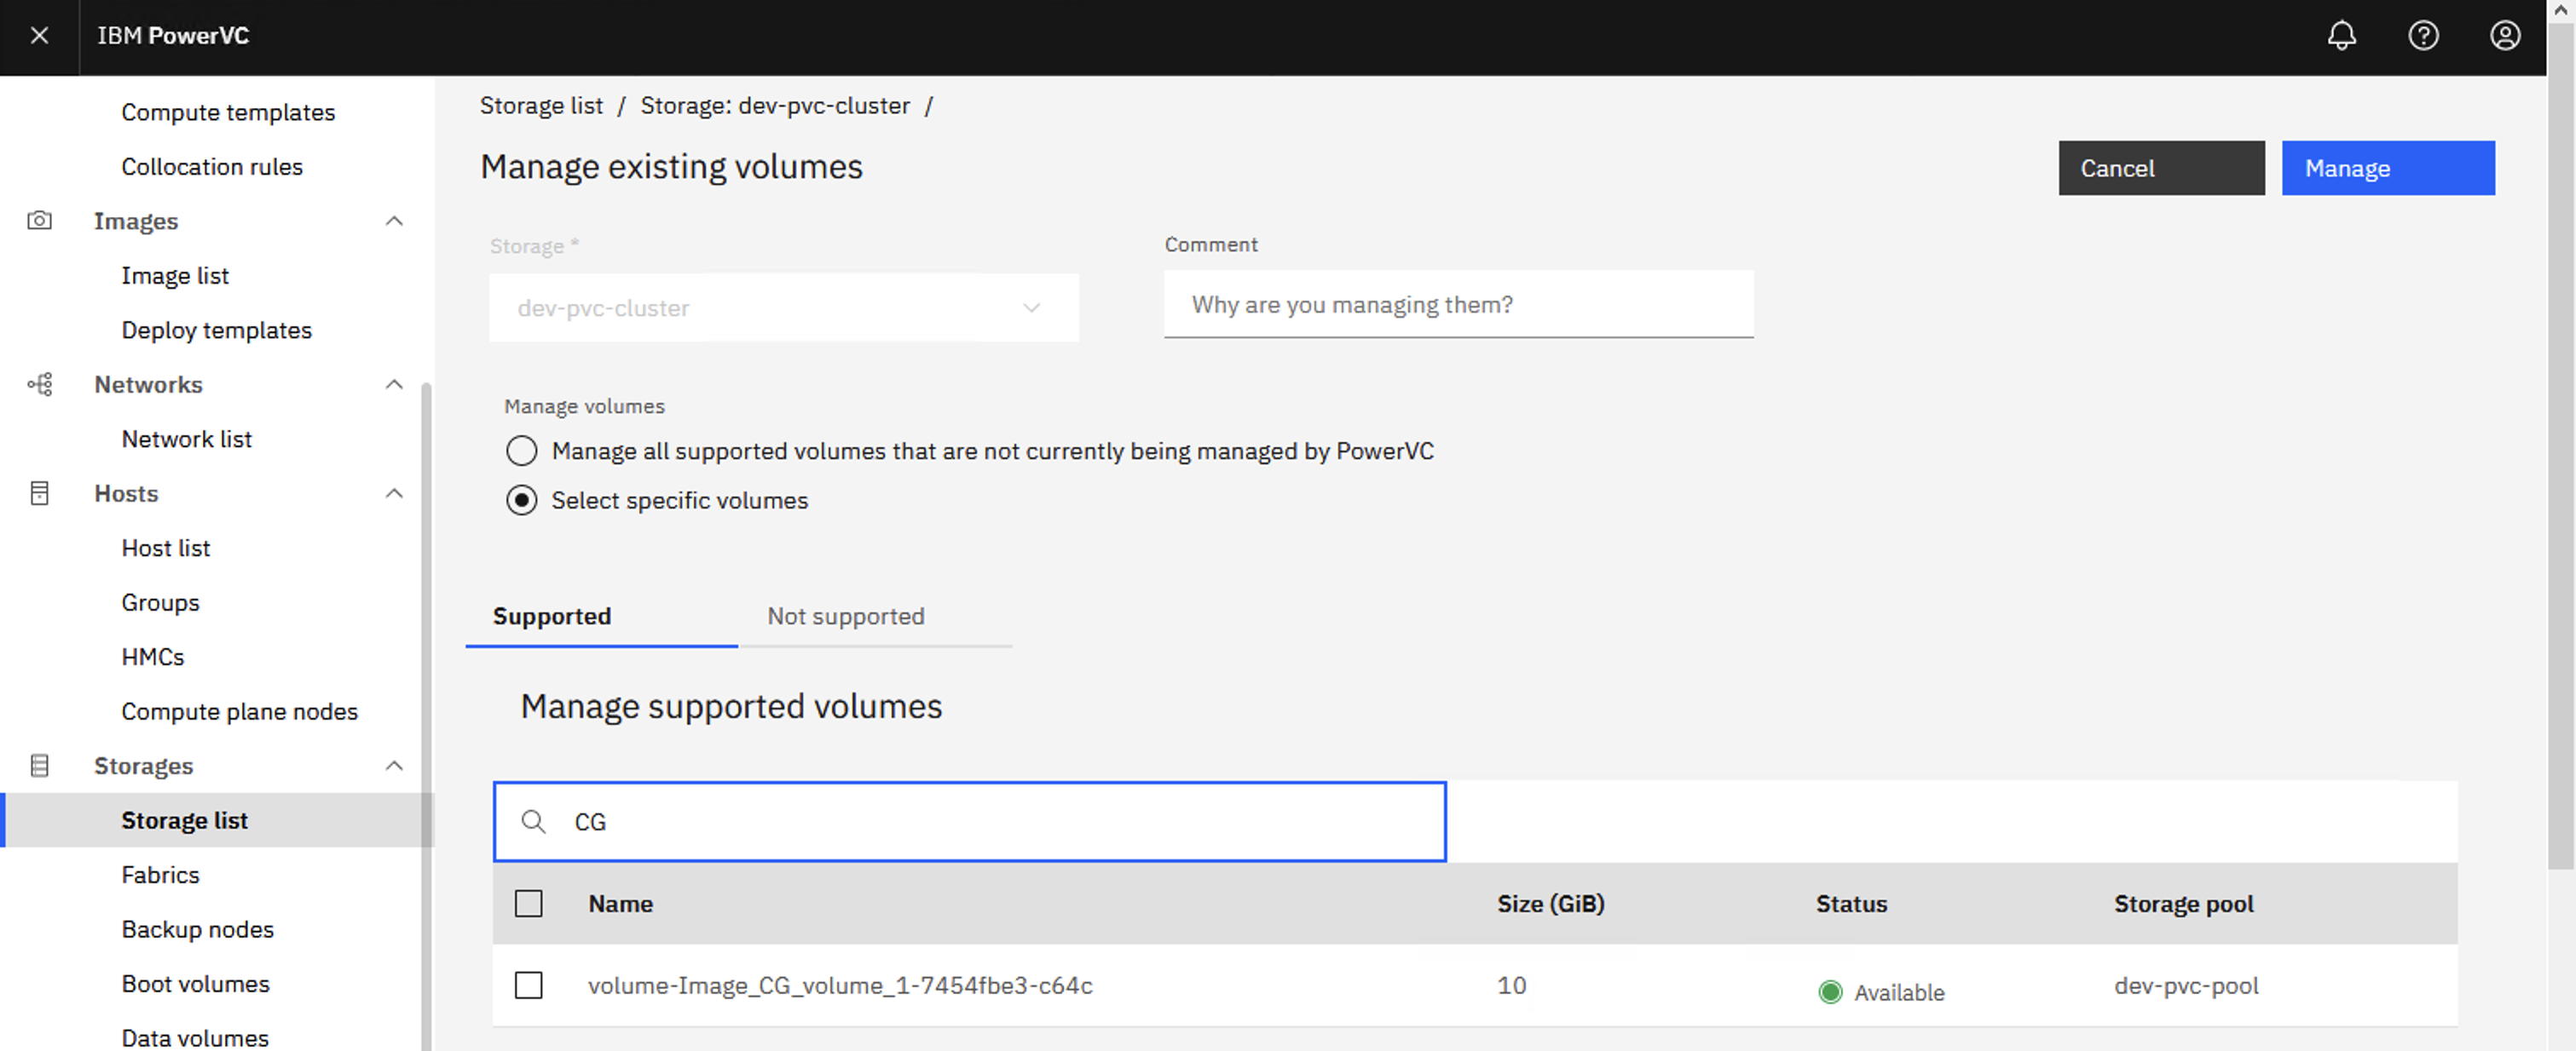Image resolution: width=2576 pixels, height=1051 pixels.
Task: Click IBM PowerVC header title
Action: pyautogui.click(x=173, y=36)
